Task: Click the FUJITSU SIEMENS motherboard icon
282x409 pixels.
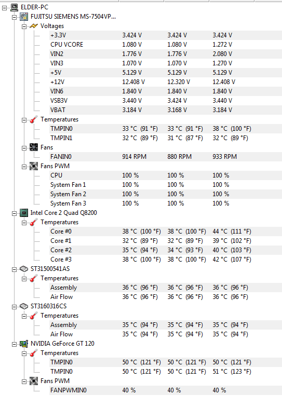Action: (24, 17)
